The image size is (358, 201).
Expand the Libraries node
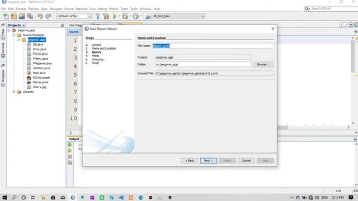click(14, 92)
